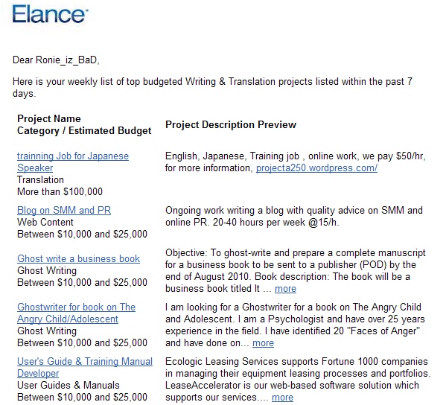The width and height of the screenshot is (446, 405).
Task: Click the Elance logo
Action: click(50, 14)
